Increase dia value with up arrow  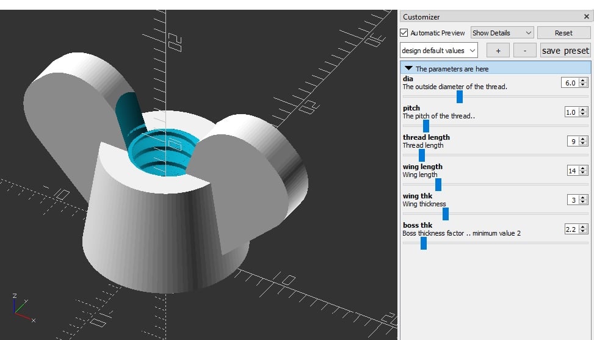(584, 80)
